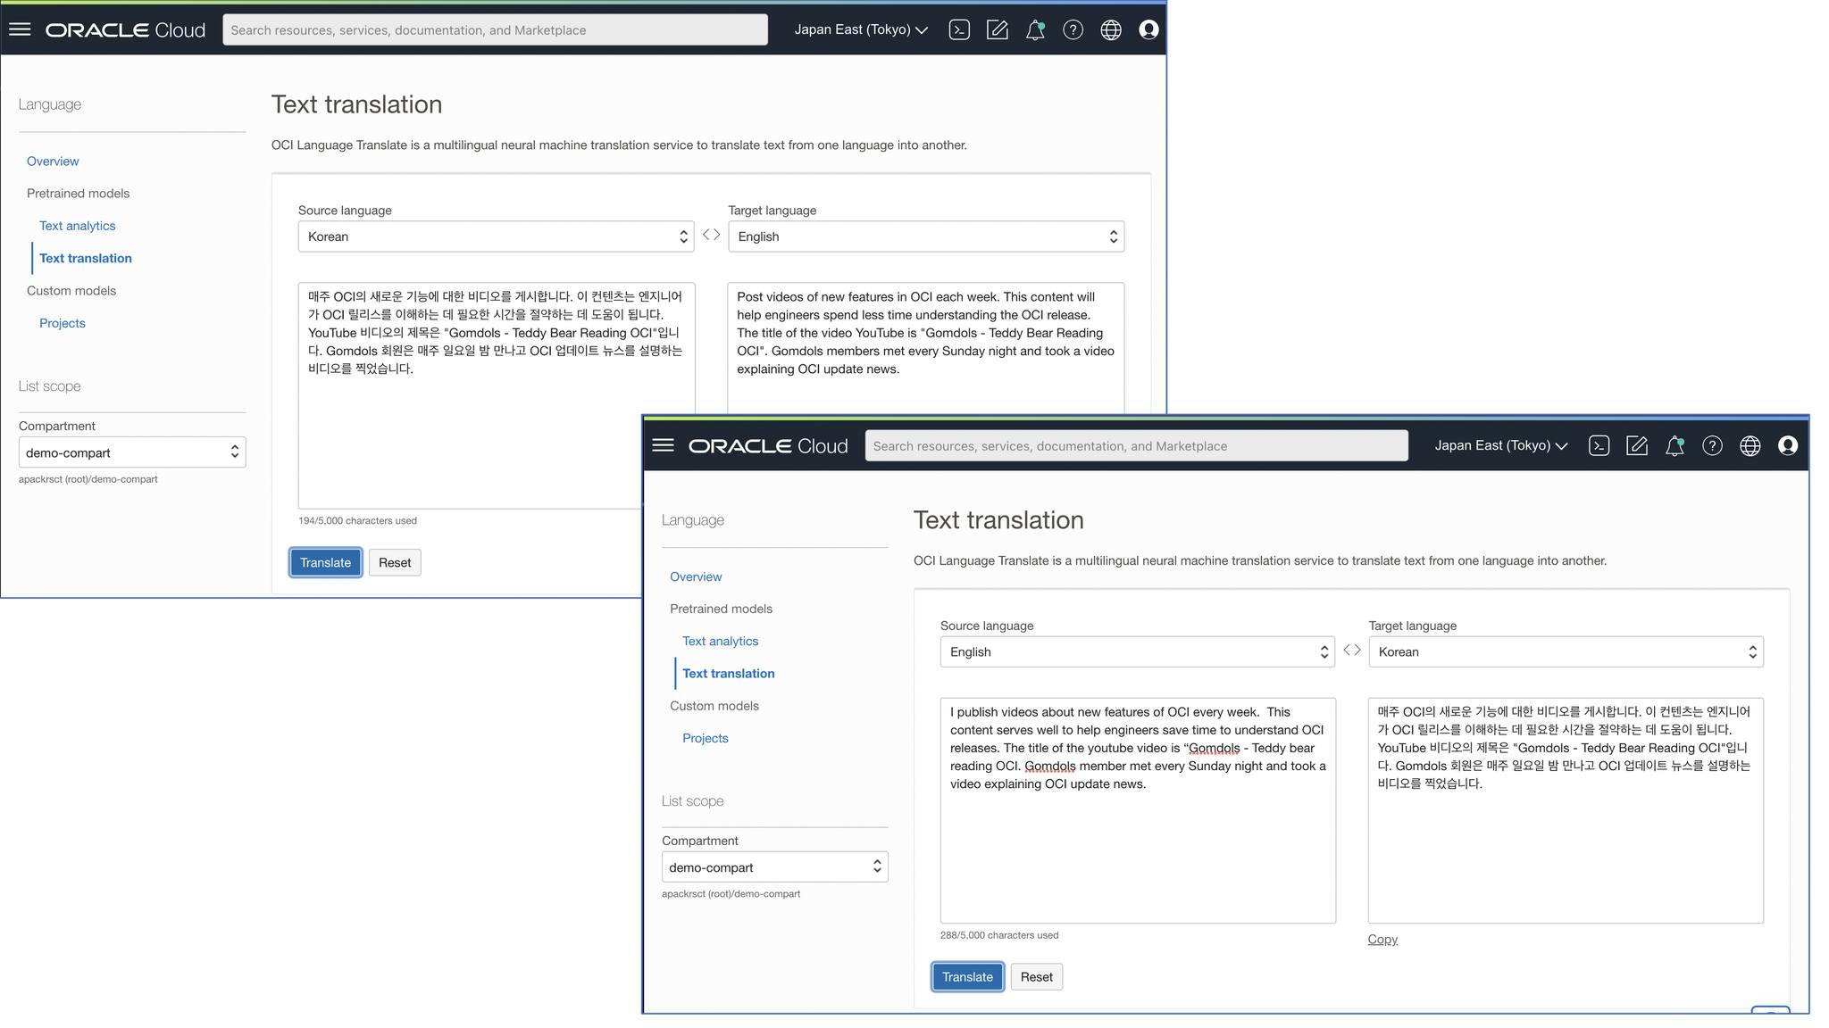Expand Japan East (Tokyo) region, back window
The width and height of the screenshot is (1829, 1028).
[x=861, y=29]
